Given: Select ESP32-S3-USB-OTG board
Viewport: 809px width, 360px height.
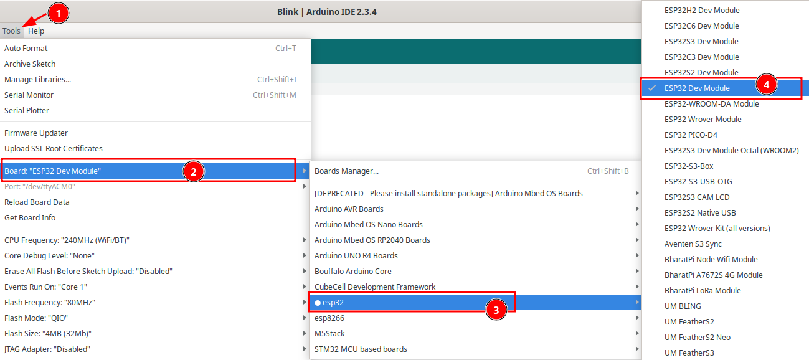Looking at the screenshot, I should tap(726, 181).
